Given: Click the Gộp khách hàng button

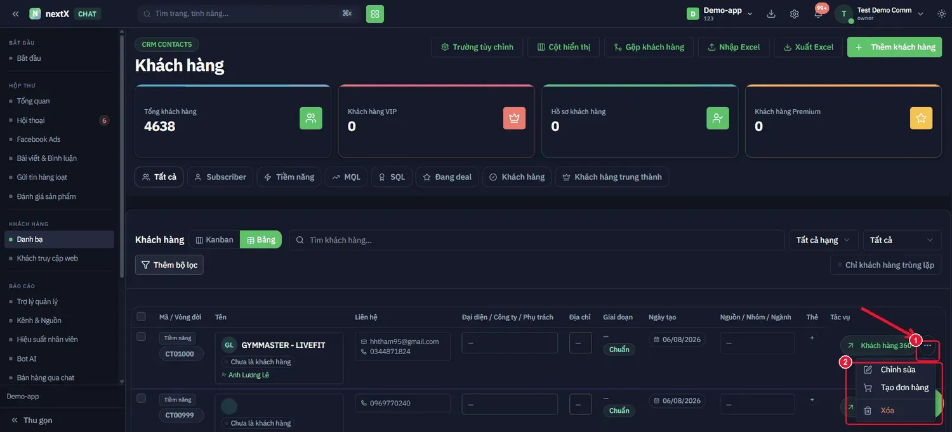Looking at the screenshot, I should pos(649,47).
